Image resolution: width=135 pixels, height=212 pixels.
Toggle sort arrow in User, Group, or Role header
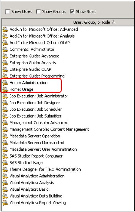(x=114, y=22)
